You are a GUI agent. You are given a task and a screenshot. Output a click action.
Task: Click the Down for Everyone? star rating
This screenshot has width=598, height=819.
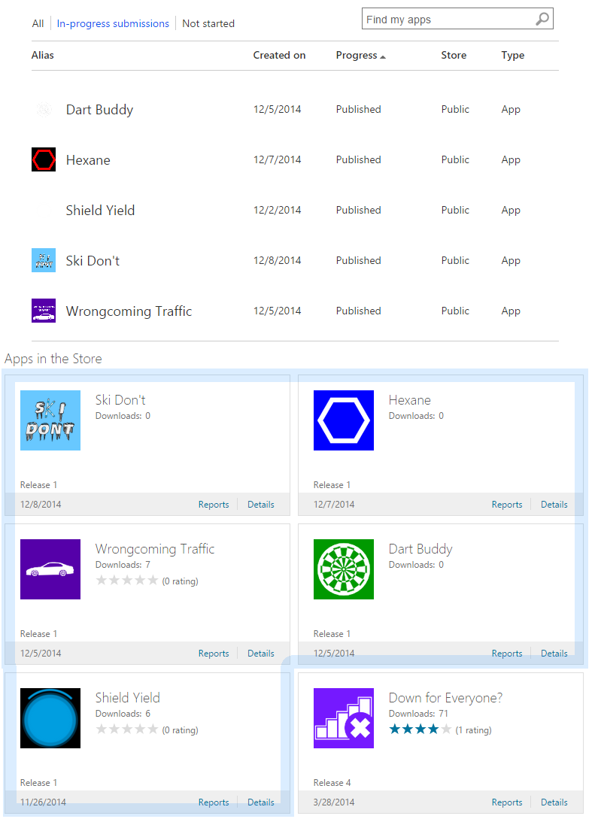tap(420, 730)
